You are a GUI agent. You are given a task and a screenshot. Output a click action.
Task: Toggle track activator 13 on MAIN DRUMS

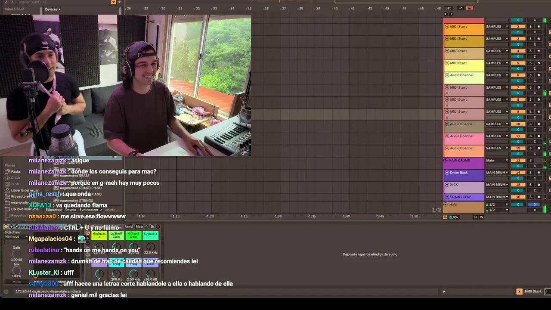click(518, 161)
